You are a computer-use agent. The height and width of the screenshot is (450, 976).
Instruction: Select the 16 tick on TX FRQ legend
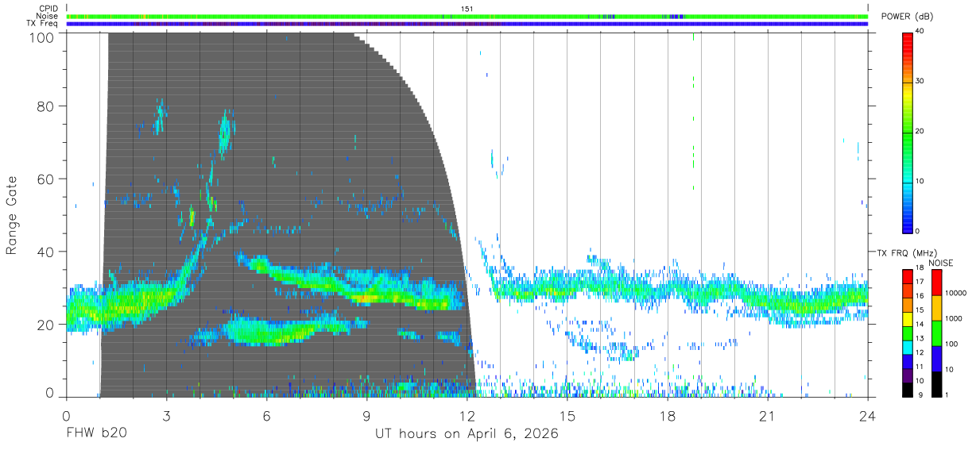920,296
